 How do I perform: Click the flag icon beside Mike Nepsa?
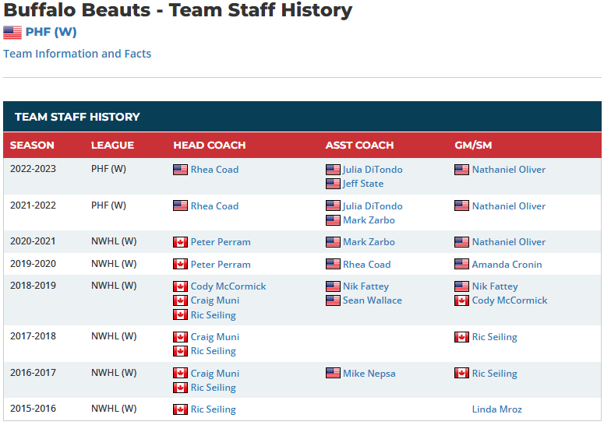pos(333,373)
